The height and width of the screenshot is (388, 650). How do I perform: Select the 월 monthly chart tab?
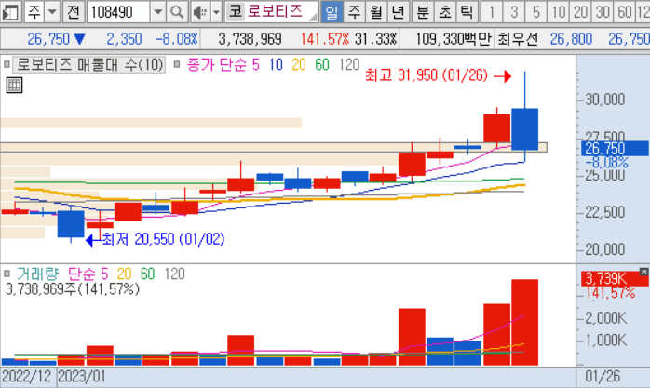tap(376, 12)
